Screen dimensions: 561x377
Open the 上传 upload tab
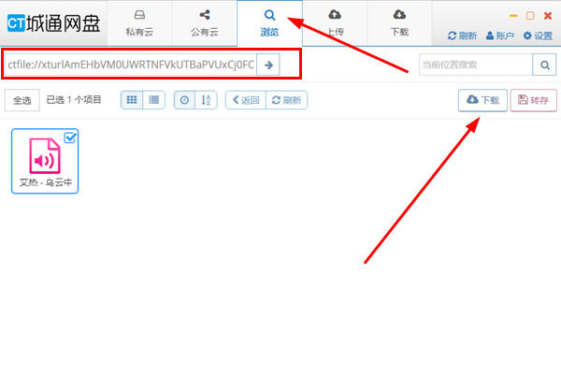point(335,23)
